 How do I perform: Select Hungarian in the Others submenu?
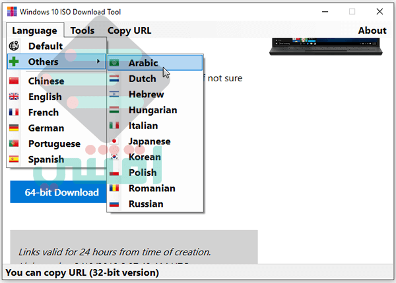click(x=155, y=110)
